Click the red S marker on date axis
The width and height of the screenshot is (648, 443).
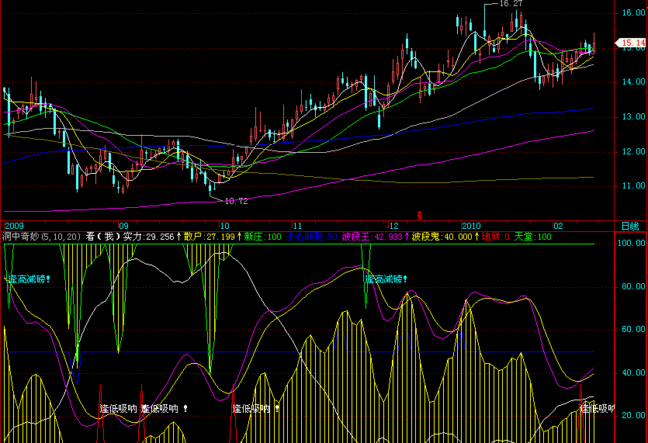point(420,216)
